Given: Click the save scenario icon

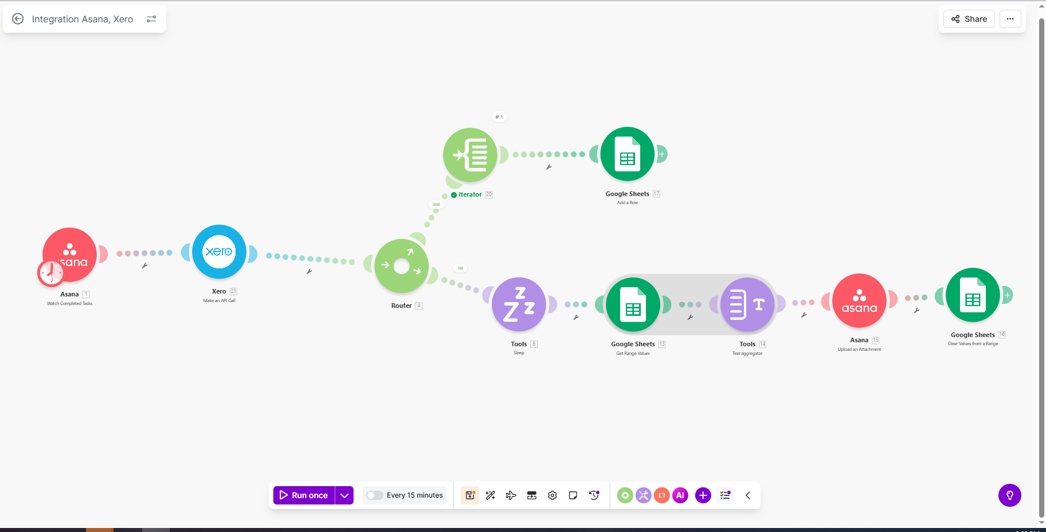Looking at the screenshot, I should (470, 495).
